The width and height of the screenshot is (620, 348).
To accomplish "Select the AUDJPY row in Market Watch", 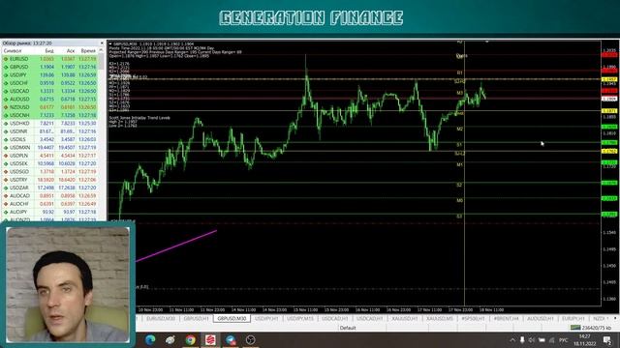I will (49, 212).
